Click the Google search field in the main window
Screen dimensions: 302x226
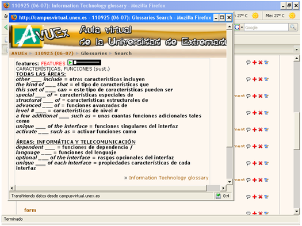tap(266, 28)
